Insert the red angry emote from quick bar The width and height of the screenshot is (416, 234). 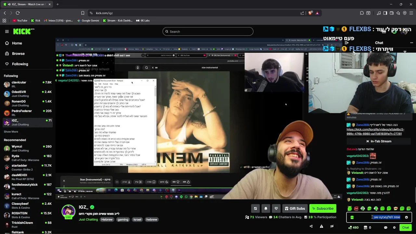click(356, 209)
